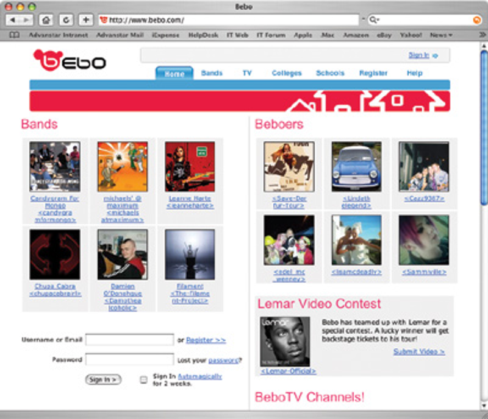Click the Leanne Harte link

click(x=190, y=202)
